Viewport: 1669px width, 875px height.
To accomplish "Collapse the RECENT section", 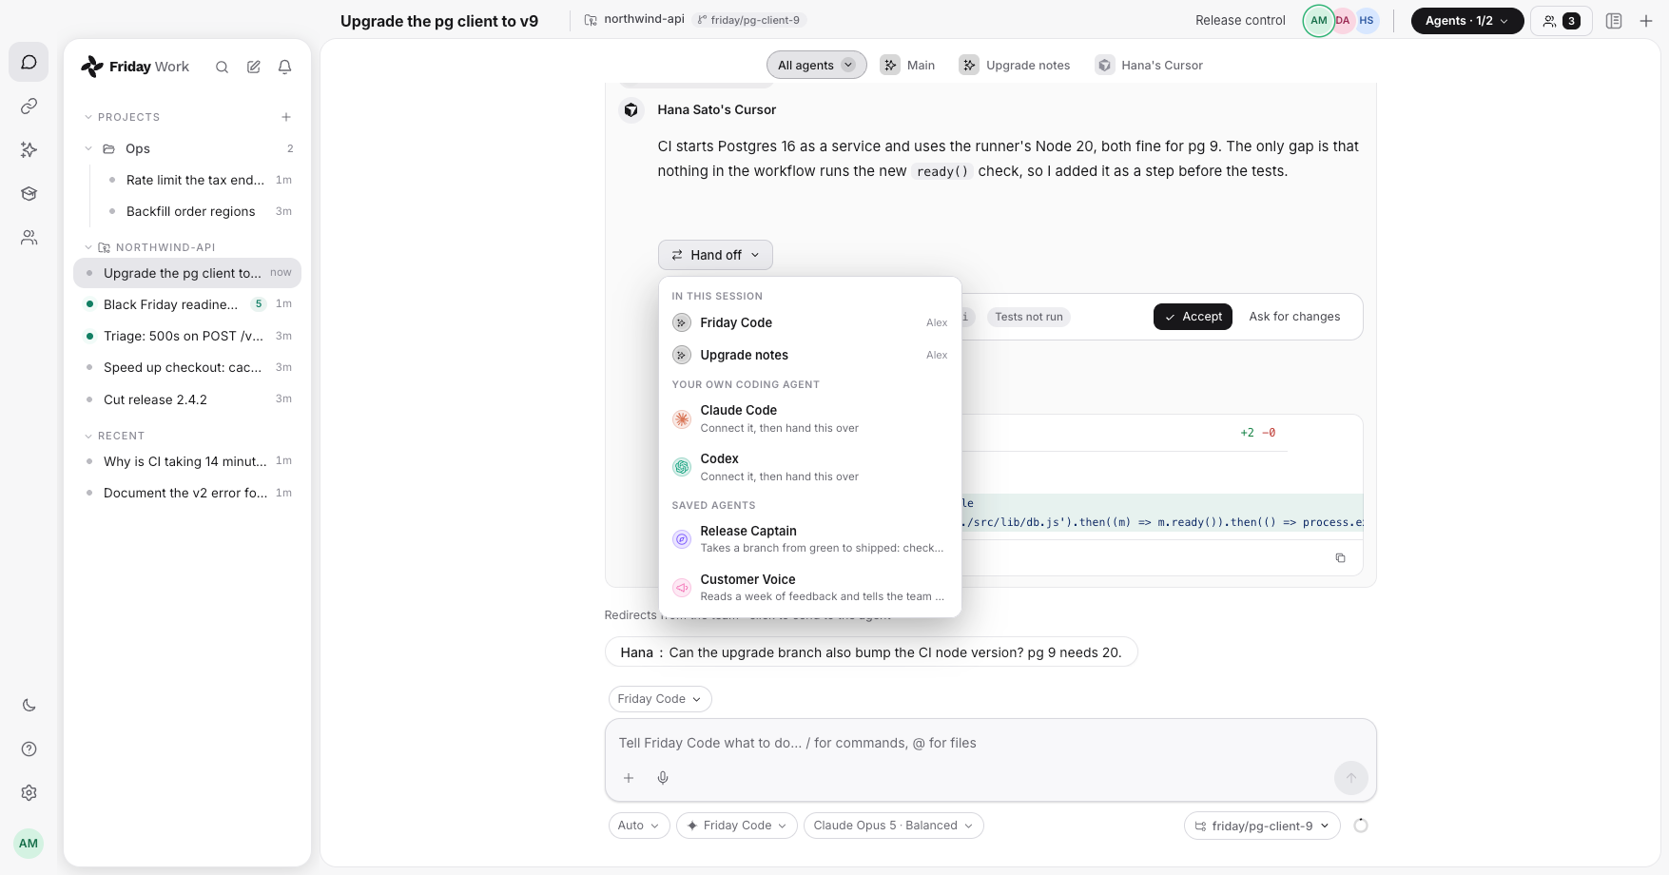I will coord(88,436).
